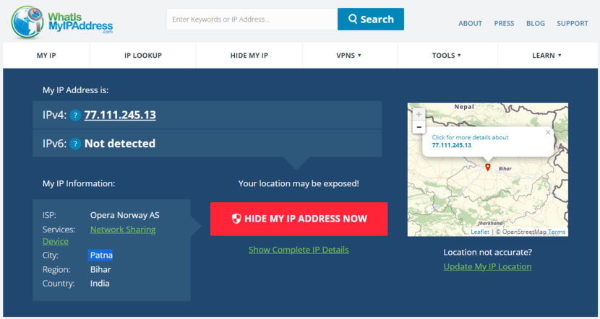Open the BLOG link in header
The image size is (600, 319).
coord(536,23)
